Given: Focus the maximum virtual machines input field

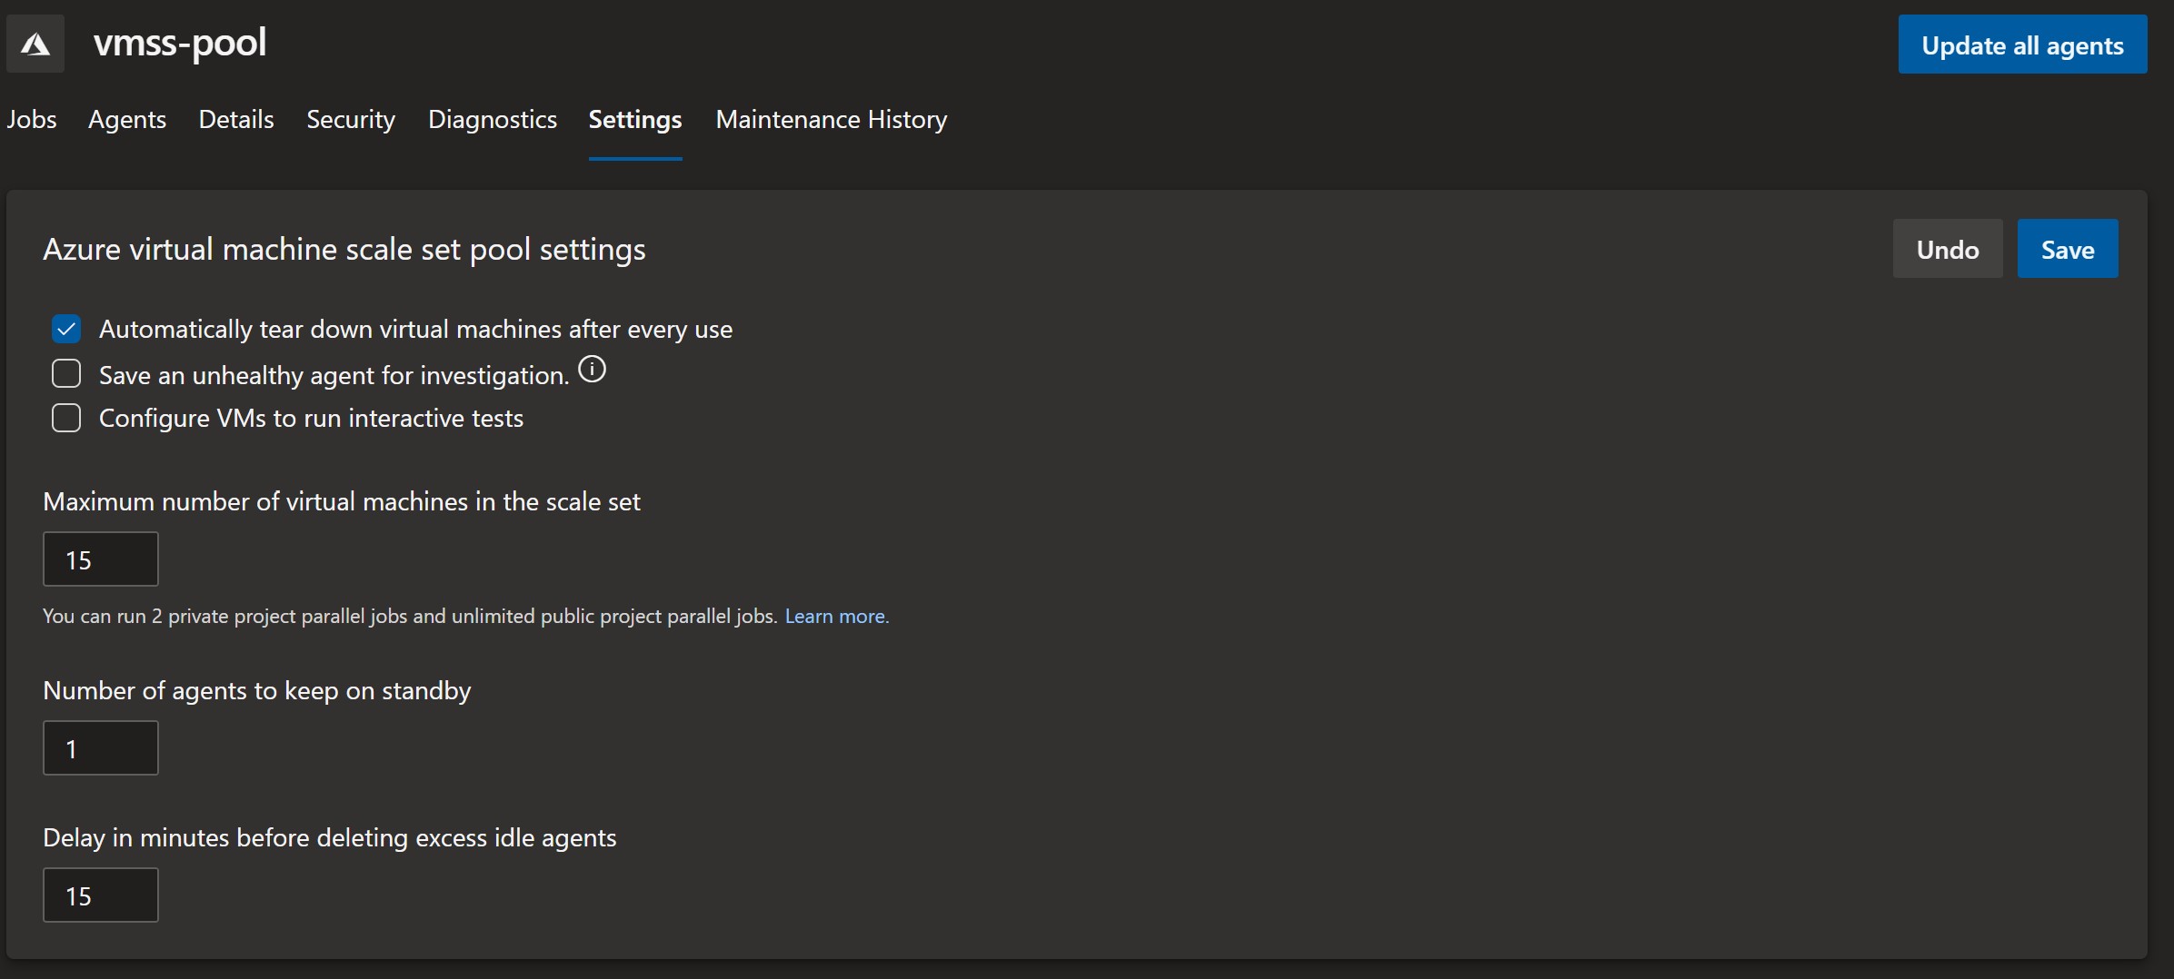Looking at the screenshot, I should pyautogui.click(x=101, y=559).
